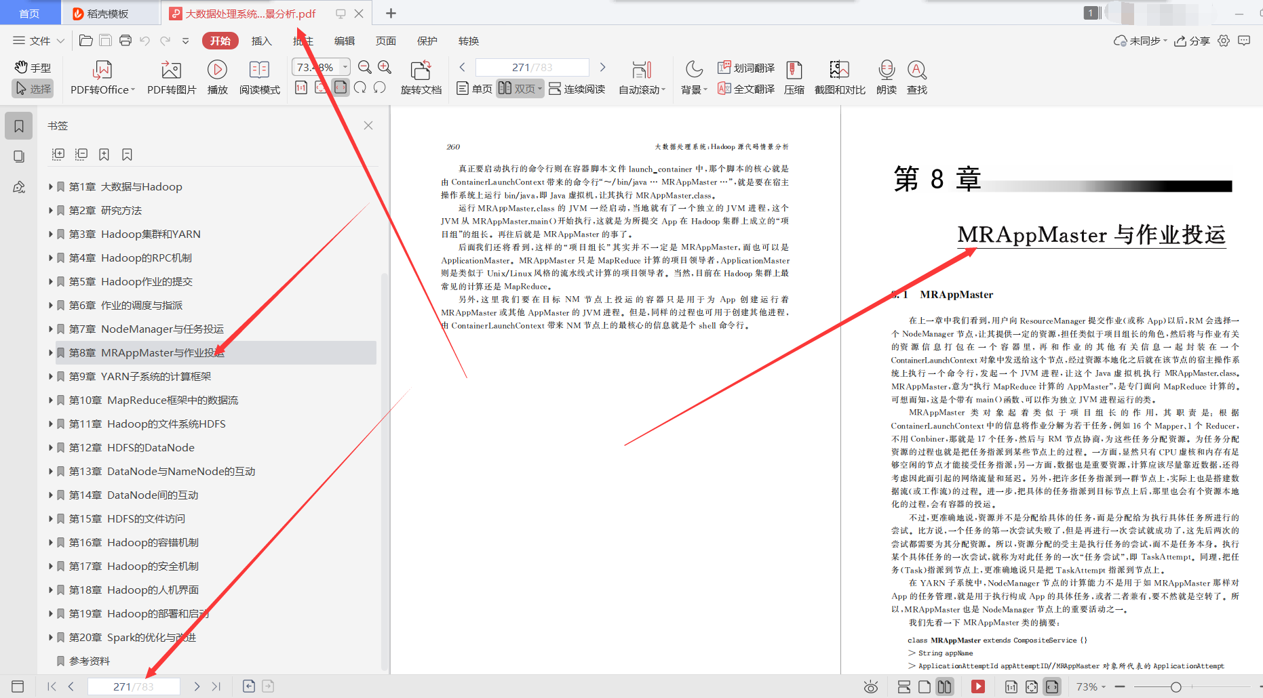Click the PDF转图片 tool
Viewport: 1263px width, 698px height.
coord(172,78)
